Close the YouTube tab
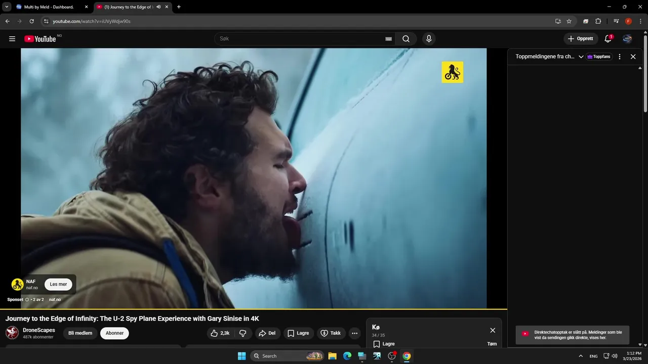Screen dimensions: 648x364 (x=167, y=7)
